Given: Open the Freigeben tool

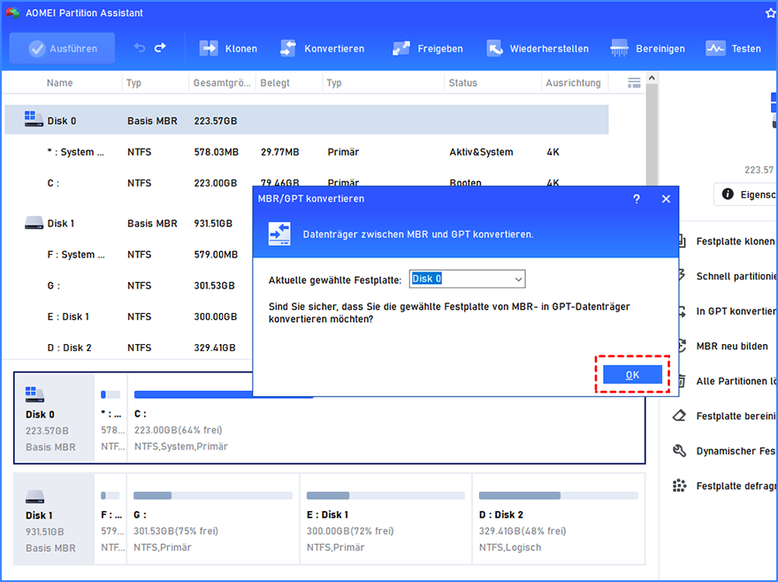Looking at the screenshot, I should (x=427, y=49).
